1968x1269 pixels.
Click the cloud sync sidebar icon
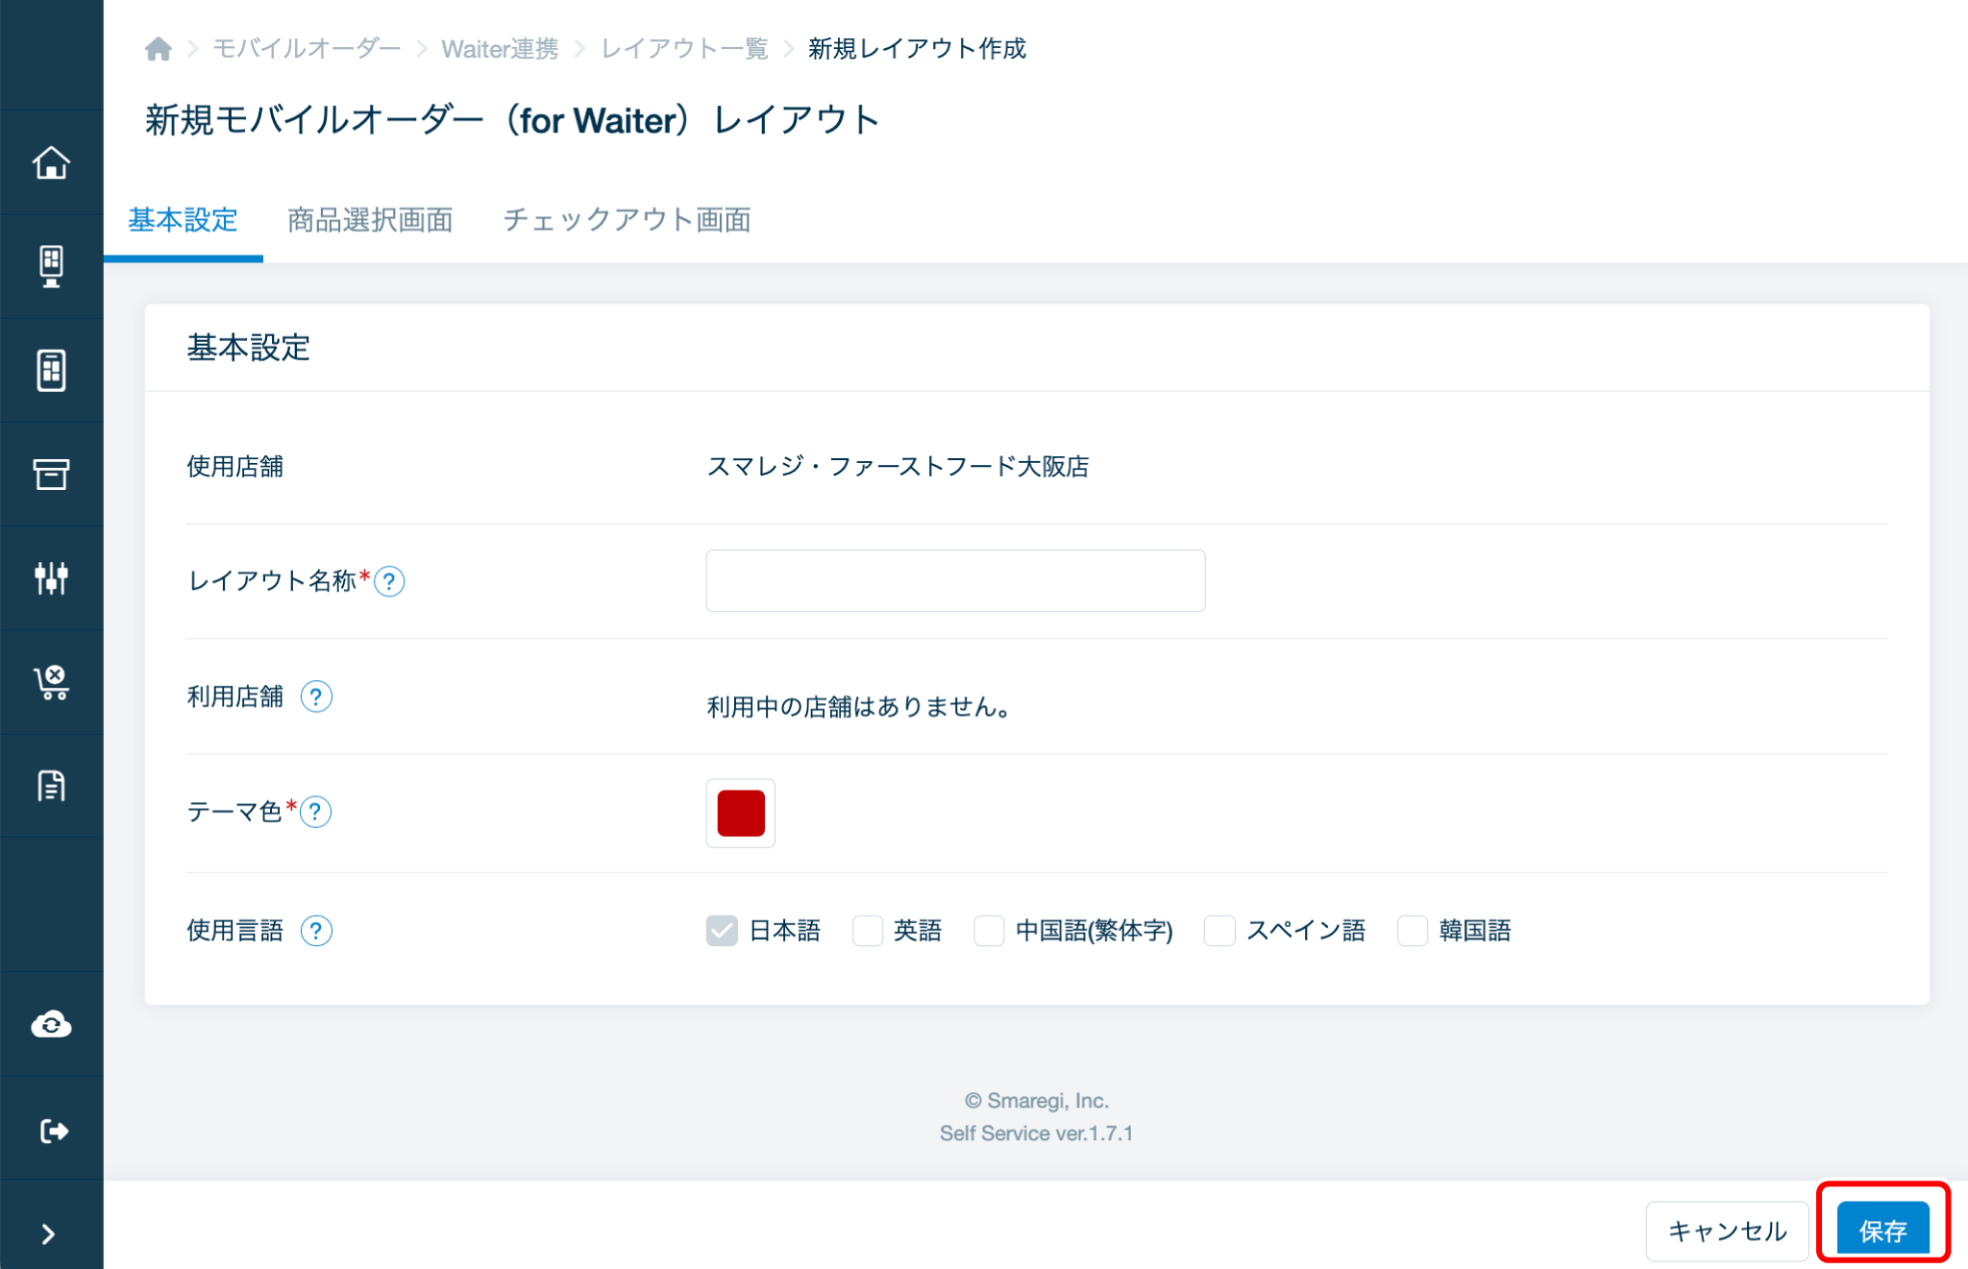point(51,1024)
